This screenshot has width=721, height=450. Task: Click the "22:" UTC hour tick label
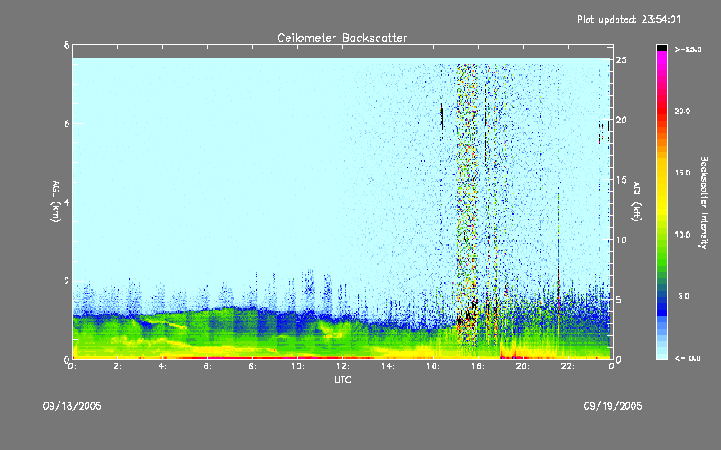click(568, 366)
